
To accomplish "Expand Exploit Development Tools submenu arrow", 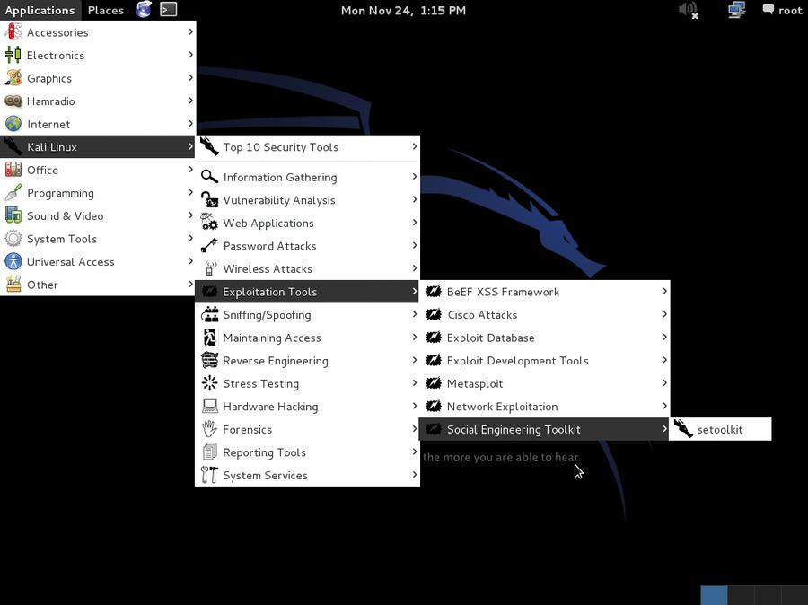I will pyautogui.click(x=664, y=360).
